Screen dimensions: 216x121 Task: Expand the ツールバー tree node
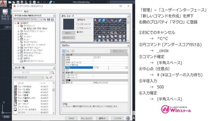pos(18,37)
